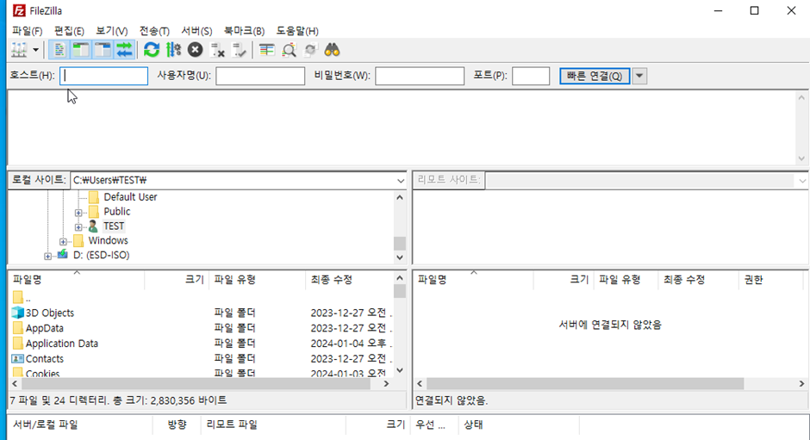Screen dimensions: 810x440
Task: Toggle processing of transfer queue
Action: [x=173, y=50]
